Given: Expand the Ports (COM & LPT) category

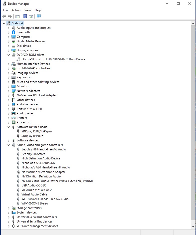Looking at the screenshot, I should coord(8,109).
